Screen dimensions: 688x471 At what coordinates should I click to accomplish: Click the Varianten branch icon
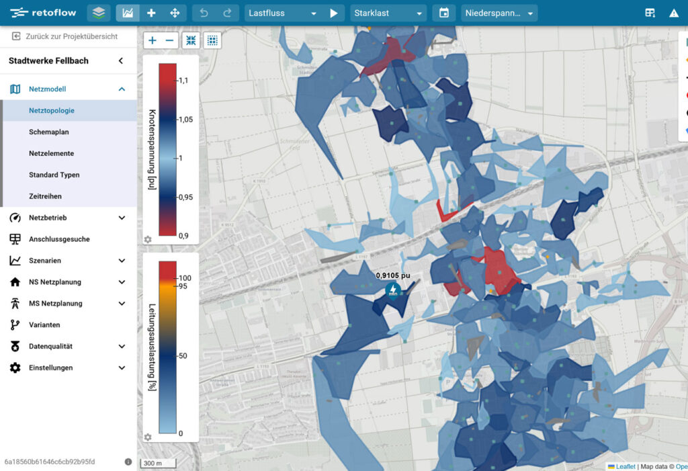click(15, 325)
